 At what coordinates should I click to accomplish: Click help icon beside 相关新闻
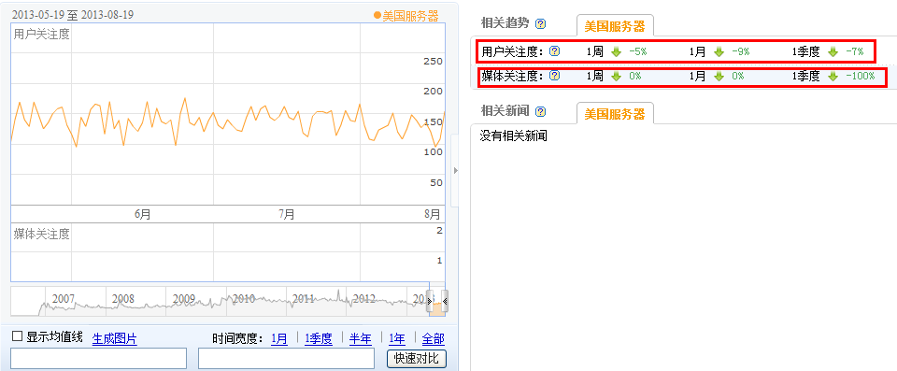point(541,111)
